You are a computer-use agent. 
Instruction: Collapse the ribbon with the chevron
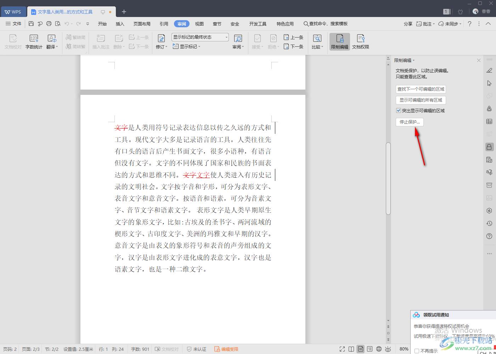[x=488, y=24]
